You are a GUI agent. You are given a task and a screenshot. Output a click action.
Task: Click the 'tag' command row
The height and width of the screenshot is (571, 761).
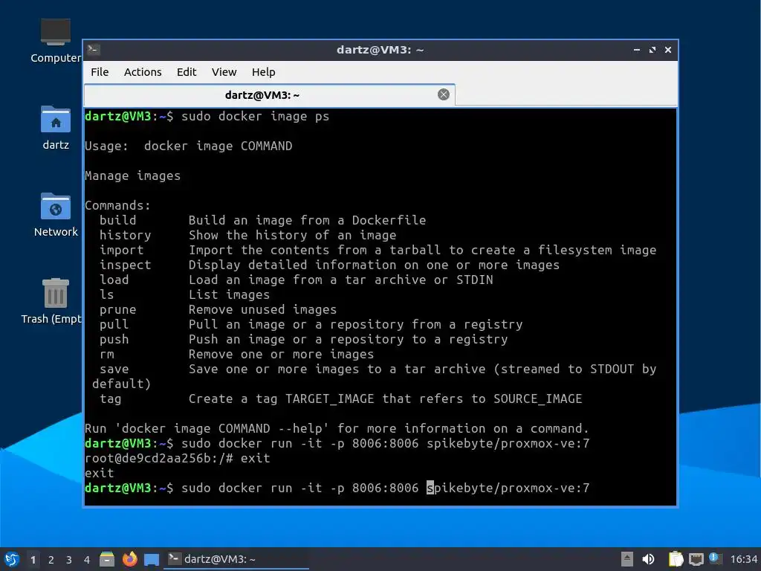point(340,399)
